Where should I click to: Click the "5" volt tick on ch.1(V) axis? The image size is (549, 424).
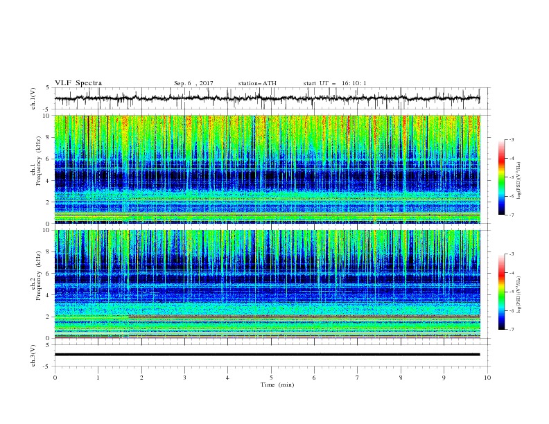pyautogui.click(x=49, y=87)
